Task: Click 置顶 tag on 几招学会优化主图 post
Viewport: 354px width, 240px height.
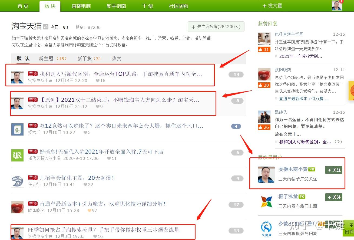Action: point(33,178)
